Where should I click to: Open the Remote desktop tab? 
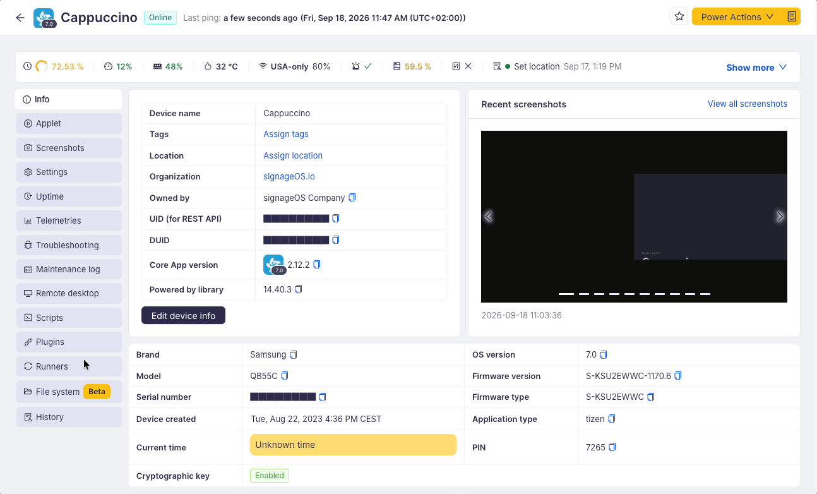[x=69, y=293]
